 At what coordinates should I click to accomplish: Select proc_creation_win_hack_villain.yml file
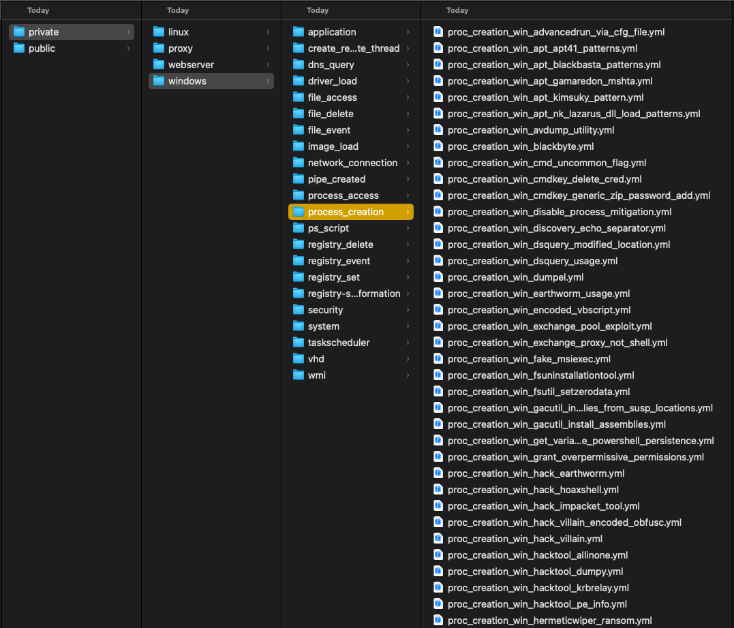point(525,539)
